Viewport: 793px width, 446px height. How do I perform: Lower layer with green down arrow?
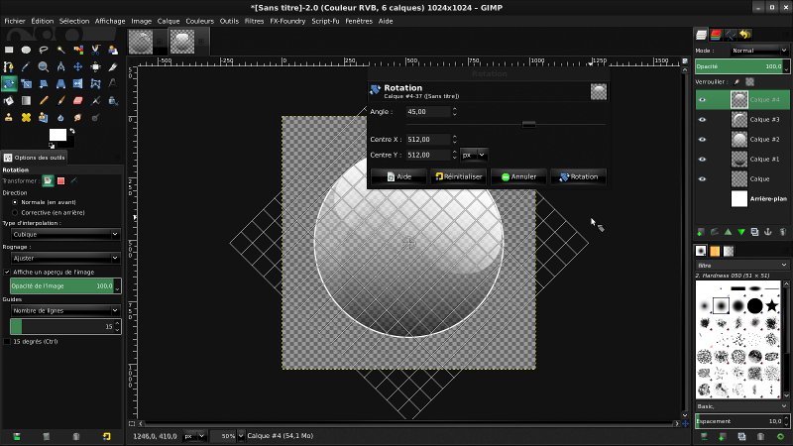pos(741,232)
